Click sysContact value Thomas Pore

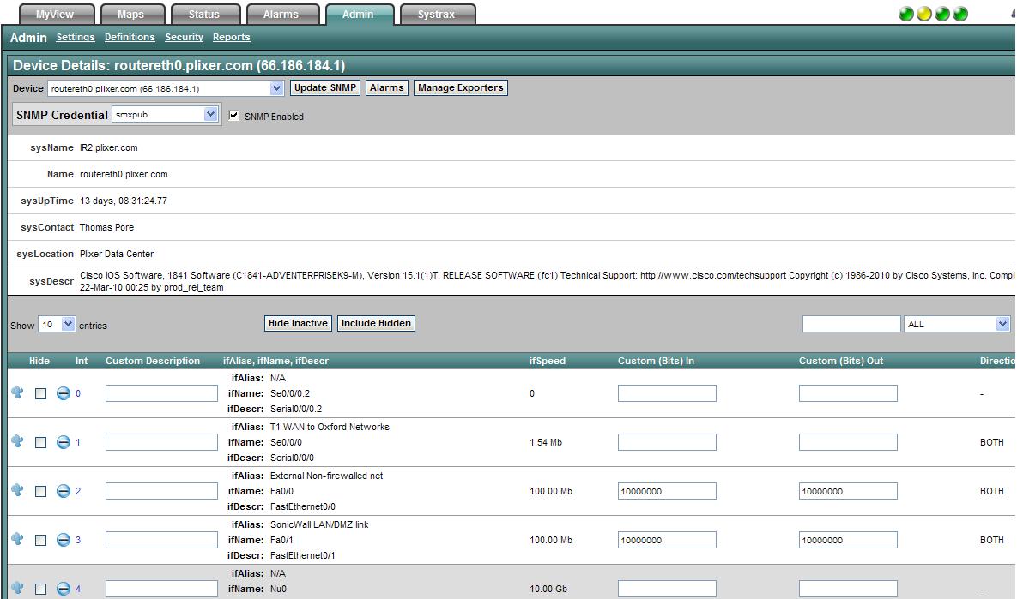106,227
